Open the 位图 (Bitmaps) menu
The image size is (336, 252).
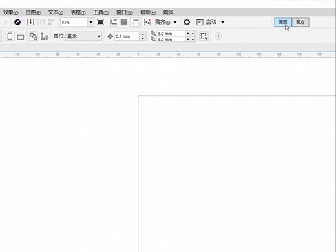click(33, 12)
